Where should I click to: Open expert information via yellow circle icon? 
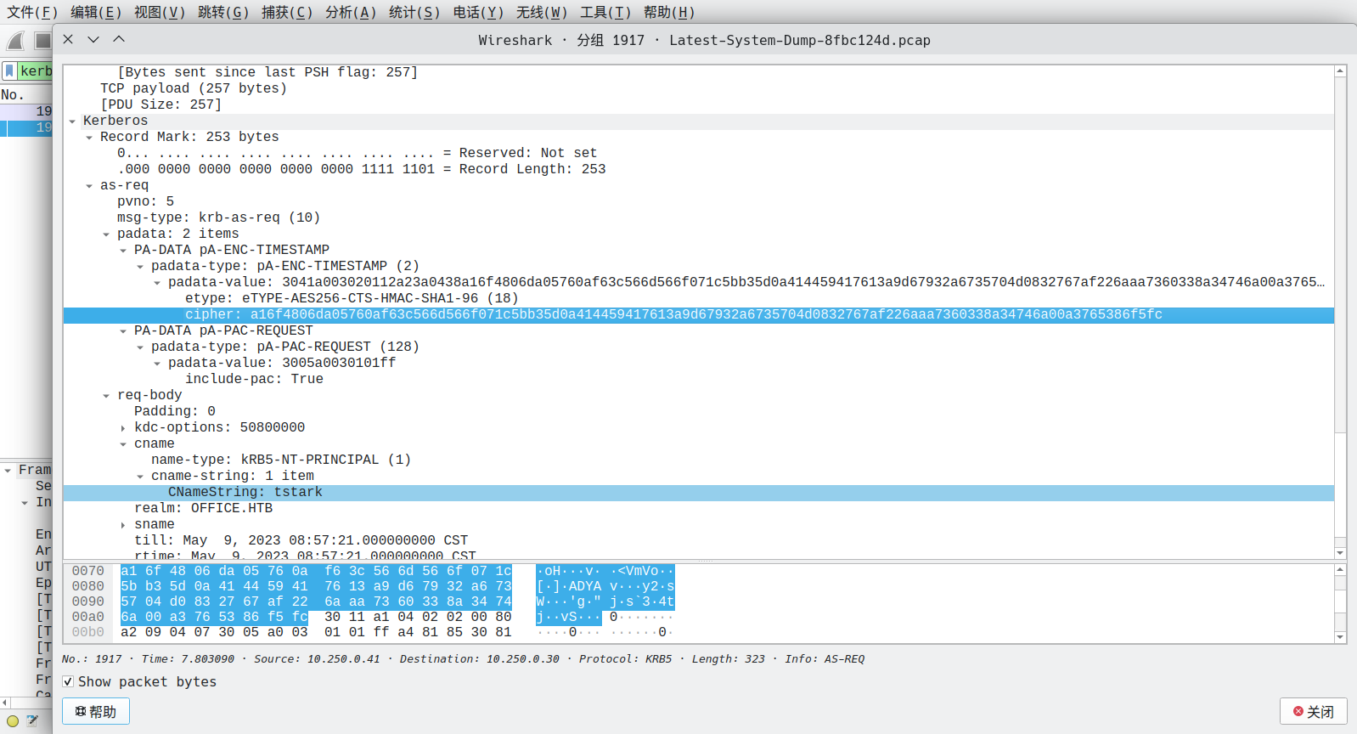point(13,721)
